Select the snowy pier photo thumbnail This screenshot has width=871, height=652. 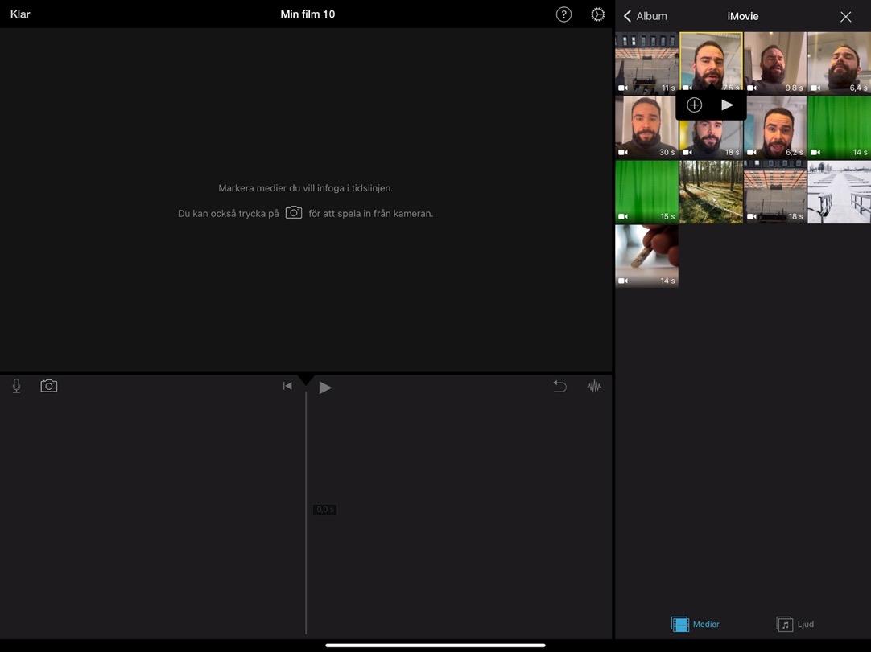[x=839, y=192]
